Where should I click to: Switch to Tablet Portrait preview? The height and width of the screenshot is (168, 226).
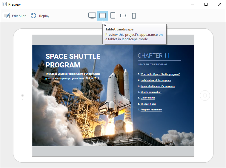113,16
